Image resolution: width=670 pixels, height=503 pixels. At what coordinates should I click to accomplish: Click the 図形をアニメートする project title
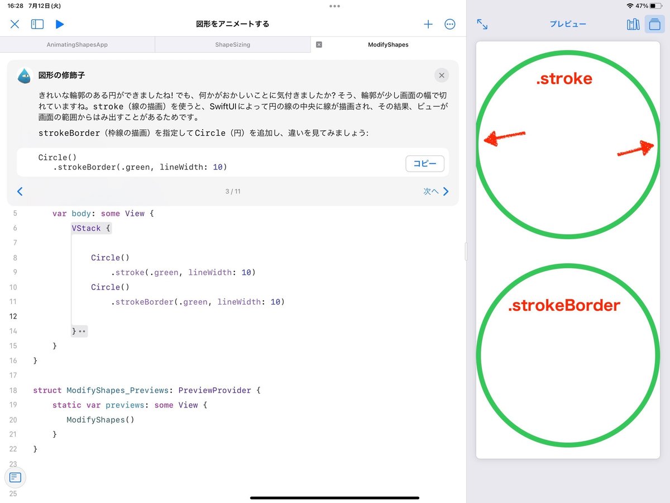click(233, 24)
